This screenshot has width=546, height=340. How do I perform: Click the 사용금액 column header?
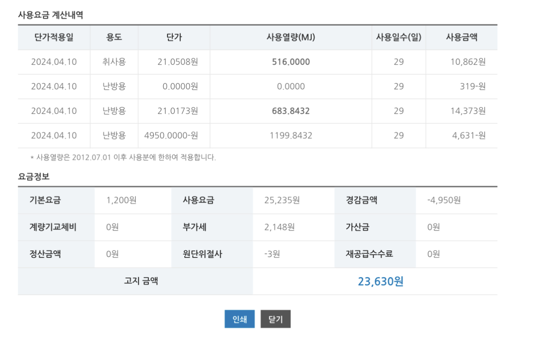click(461, 37)
